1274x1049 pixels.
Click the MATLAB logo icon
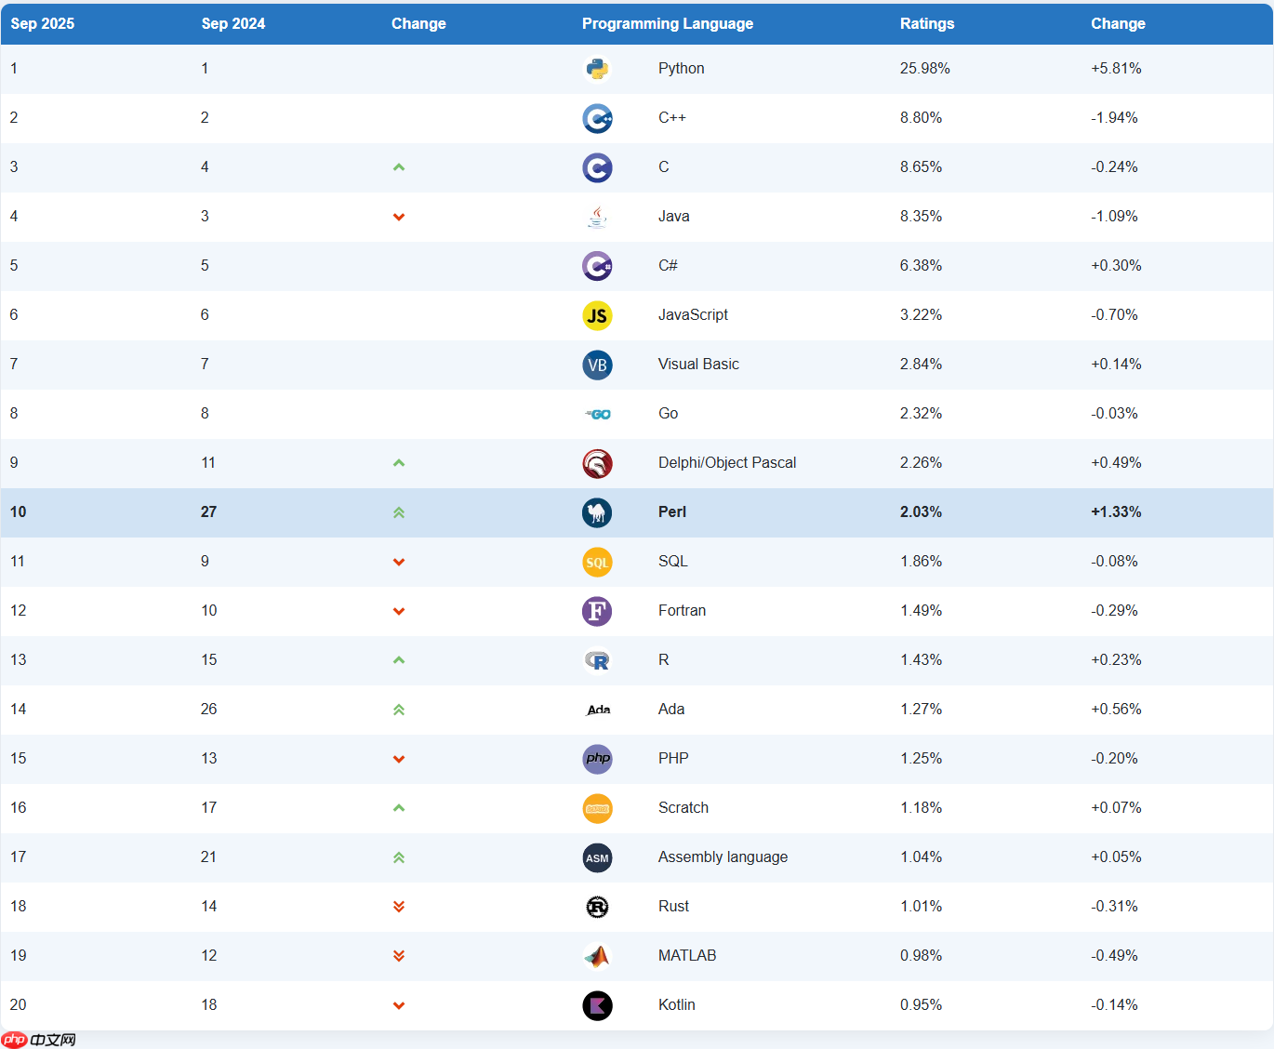(x=597, y=956)
